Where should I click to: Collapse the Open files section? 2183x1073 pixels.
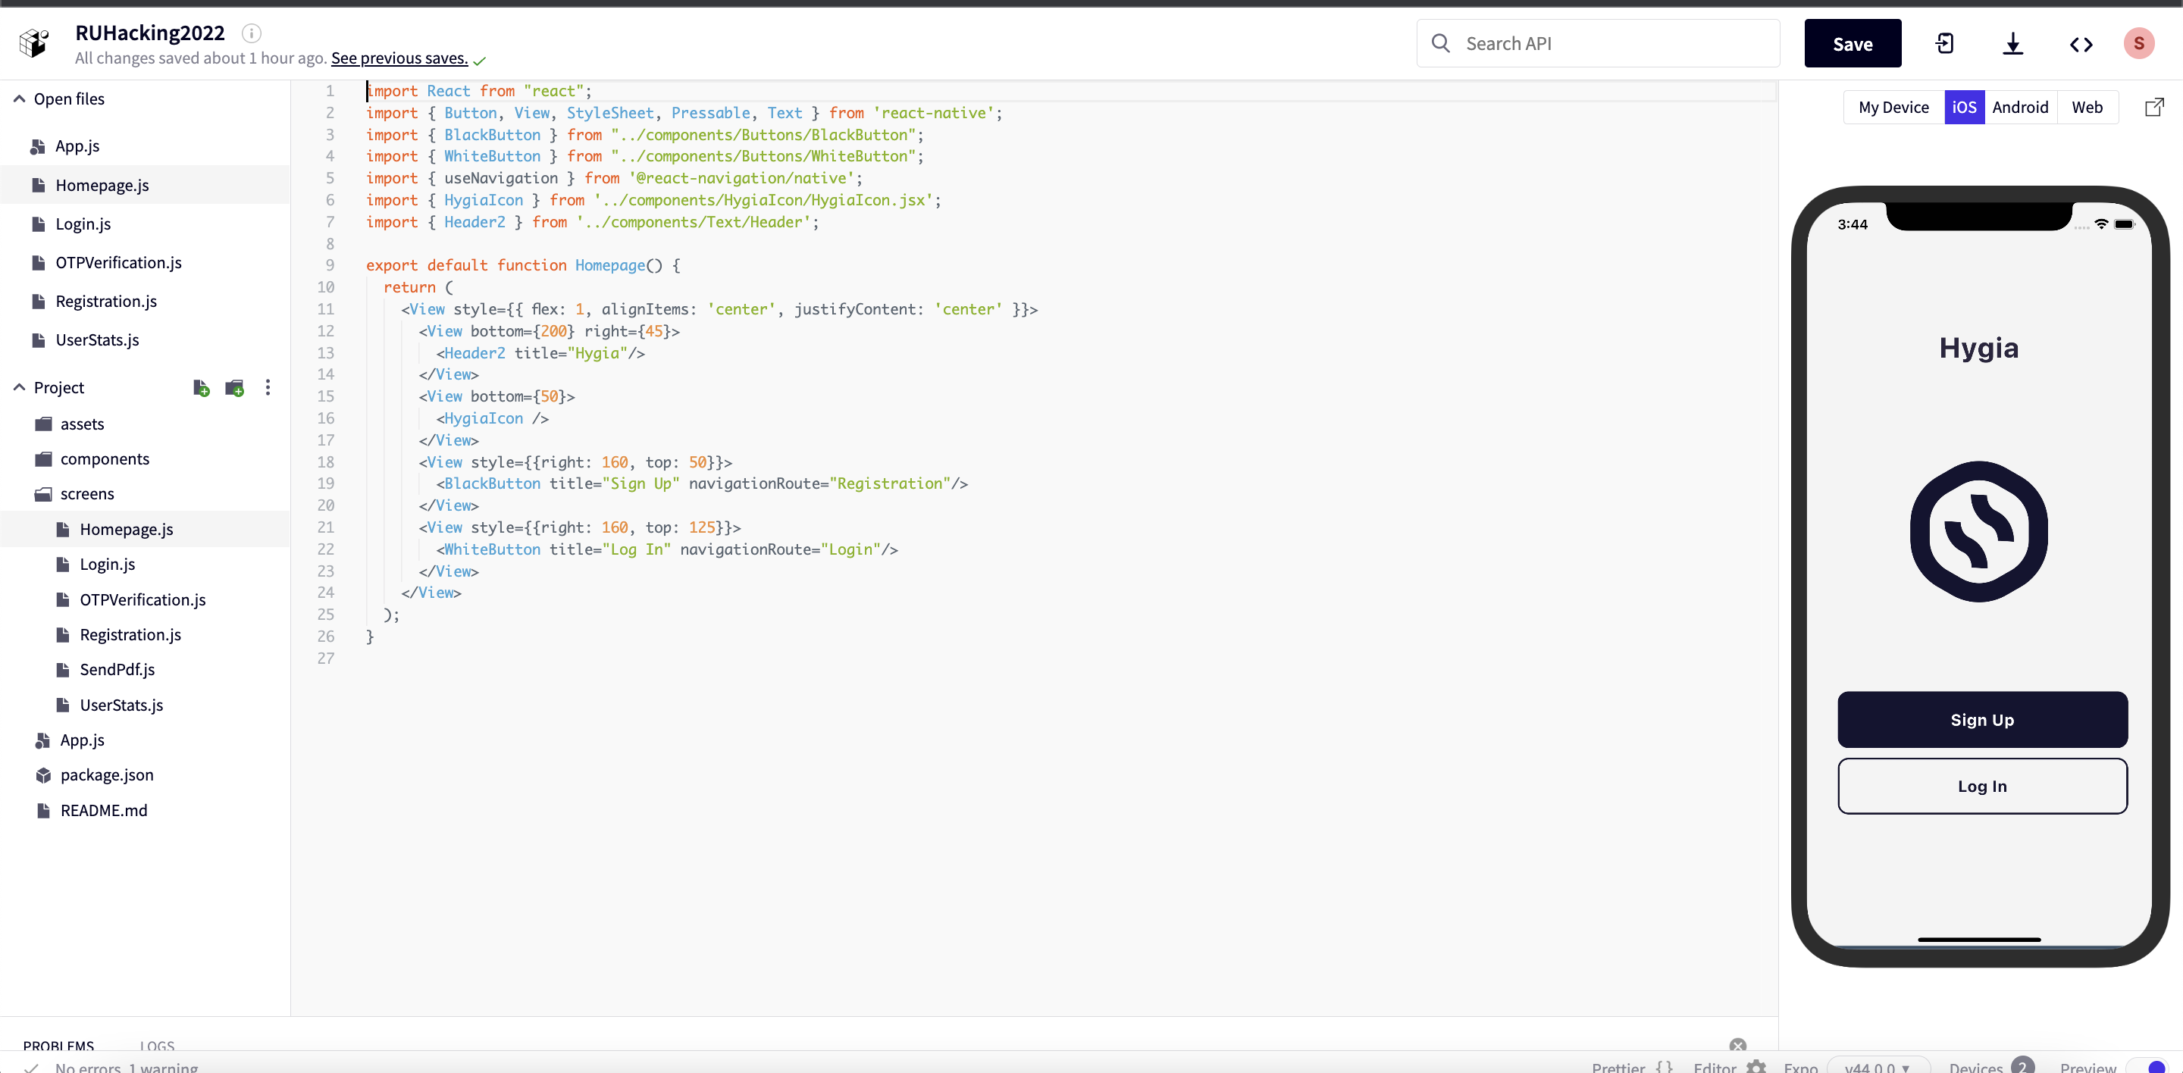click(x=19, y=99)
